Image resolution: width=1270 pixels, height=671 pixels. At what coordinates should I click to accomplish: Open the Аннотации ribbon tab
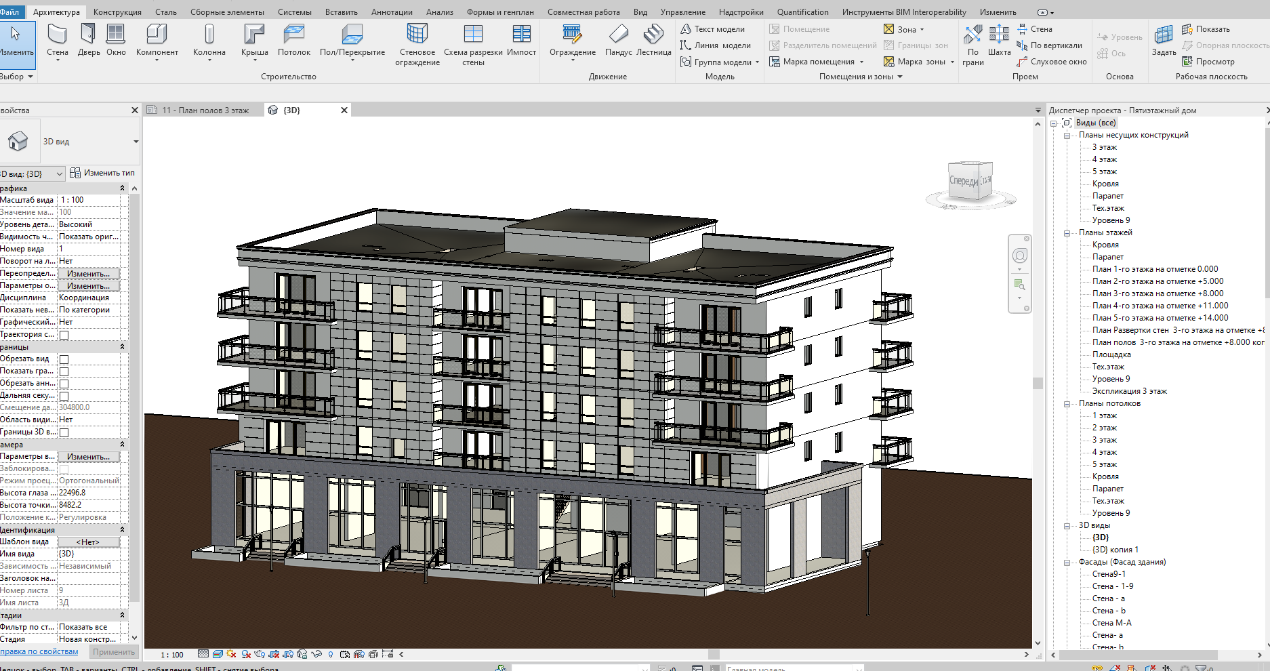(392, 12)
